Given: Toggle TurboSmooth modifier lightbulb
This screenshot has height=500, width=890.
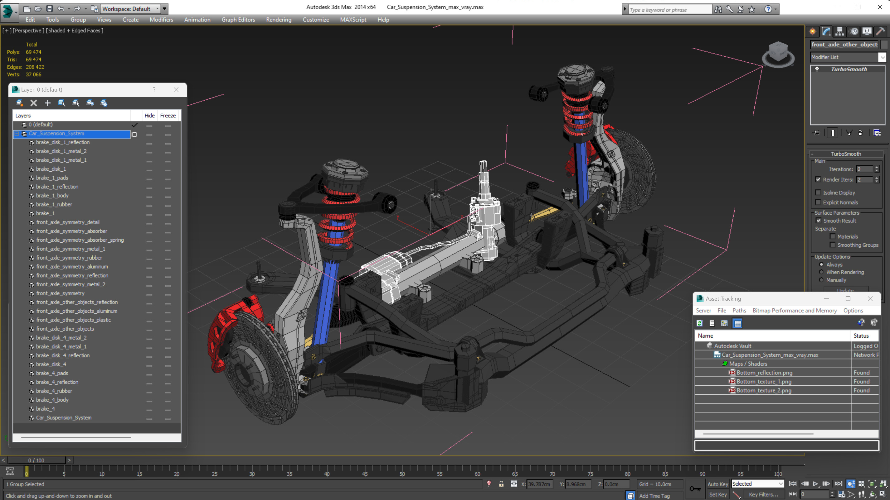Looking at the screenshot, I should click(817, 69).
